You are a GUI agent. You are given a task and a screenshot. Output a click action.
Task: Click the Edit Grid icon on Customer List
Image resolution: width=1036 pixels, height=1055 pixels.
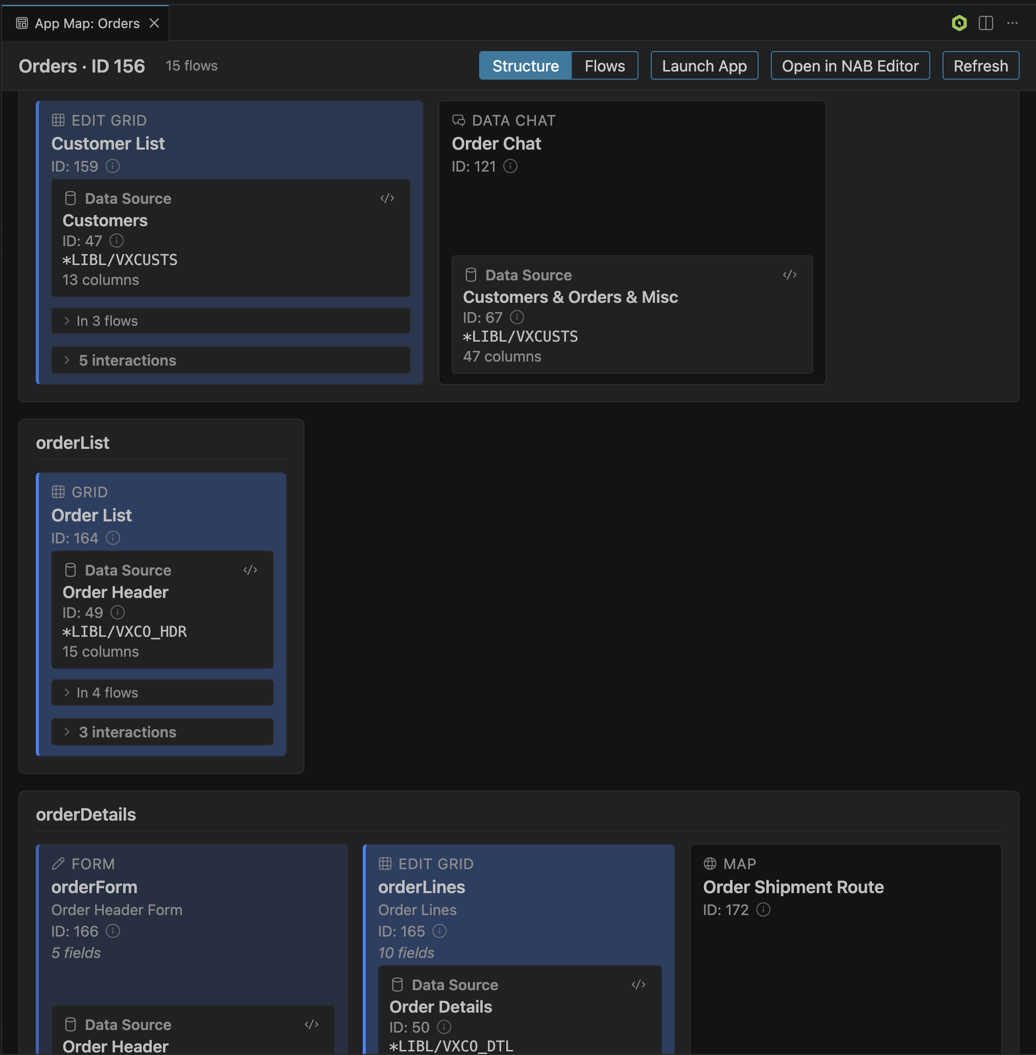pos(58,120)
